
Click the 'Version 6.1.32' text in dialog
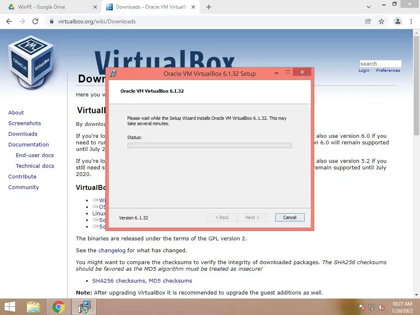(x=134, y=218)
